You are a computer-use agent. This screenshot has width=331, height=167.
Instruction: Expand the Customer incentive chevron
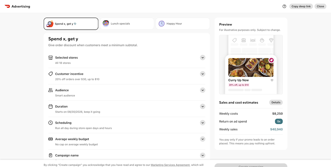click(x=203, y=74)
